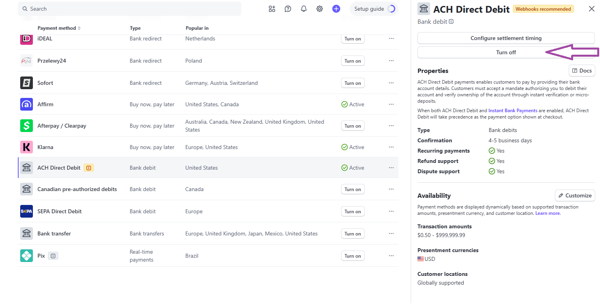Turn on Bank transfer
This screenshot has height=308, width=600.
click(x=352, y=234)
